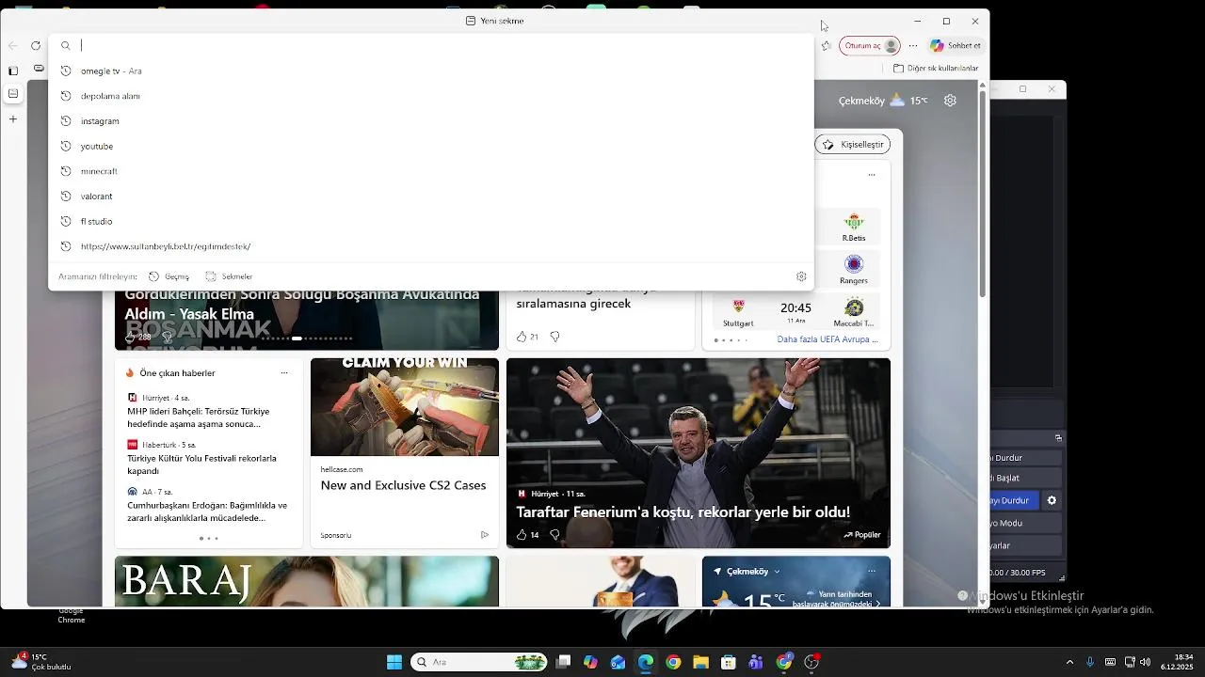The image size is (1205, 677).
Task: Open Daha fazla UEFA Avrupa link
Action: click(827, 339)
